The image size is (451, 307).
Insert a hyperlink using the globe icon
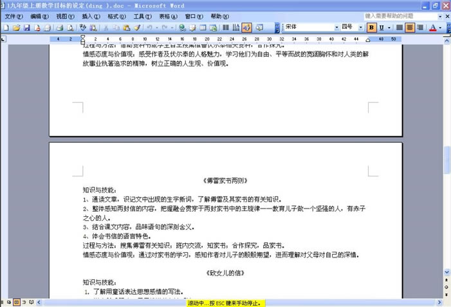pos(182,28)
